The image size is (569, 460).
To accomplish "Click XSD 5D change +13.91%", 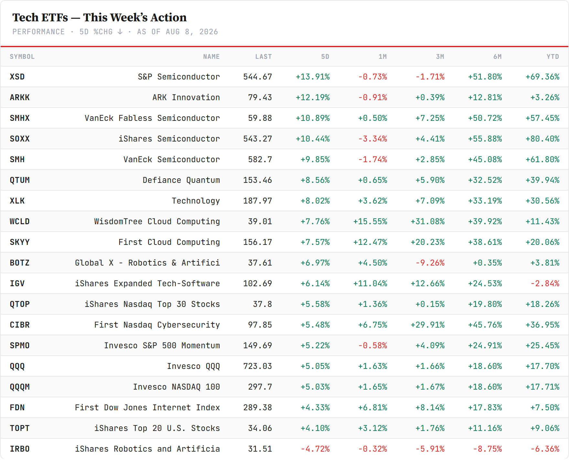I will 313,77.
